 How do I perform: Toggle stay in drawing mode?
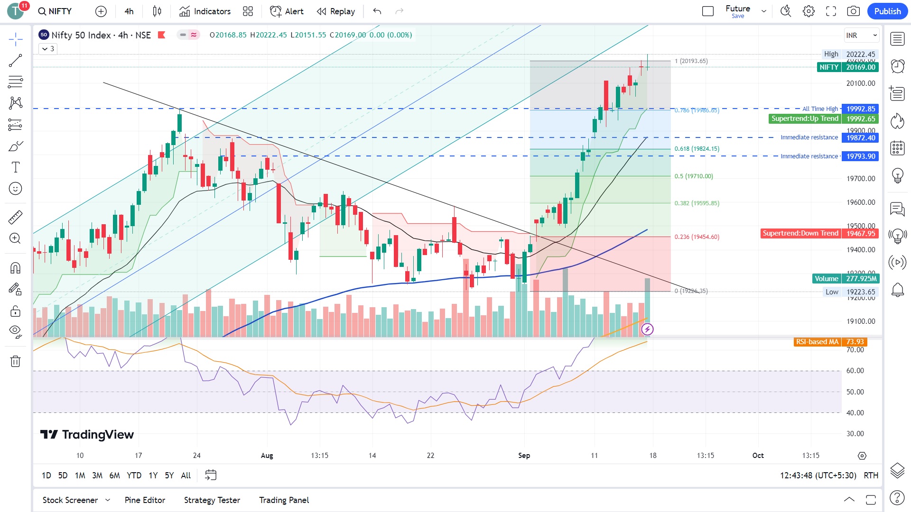[15, 289]
